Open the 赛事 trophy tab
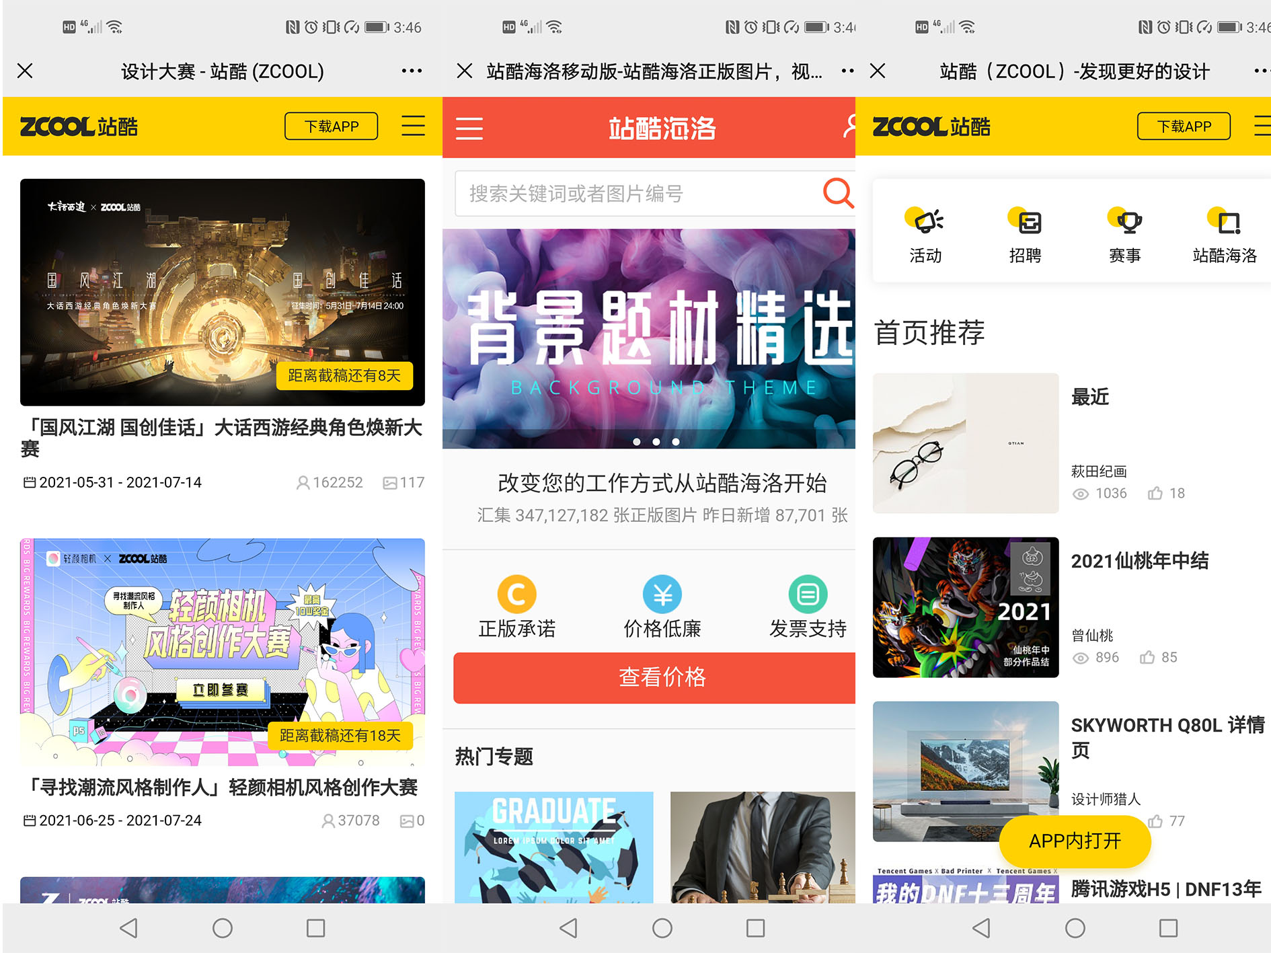Image resolution: width=1271 pixels, height=953 pixels. click(x=1125, y=235)
